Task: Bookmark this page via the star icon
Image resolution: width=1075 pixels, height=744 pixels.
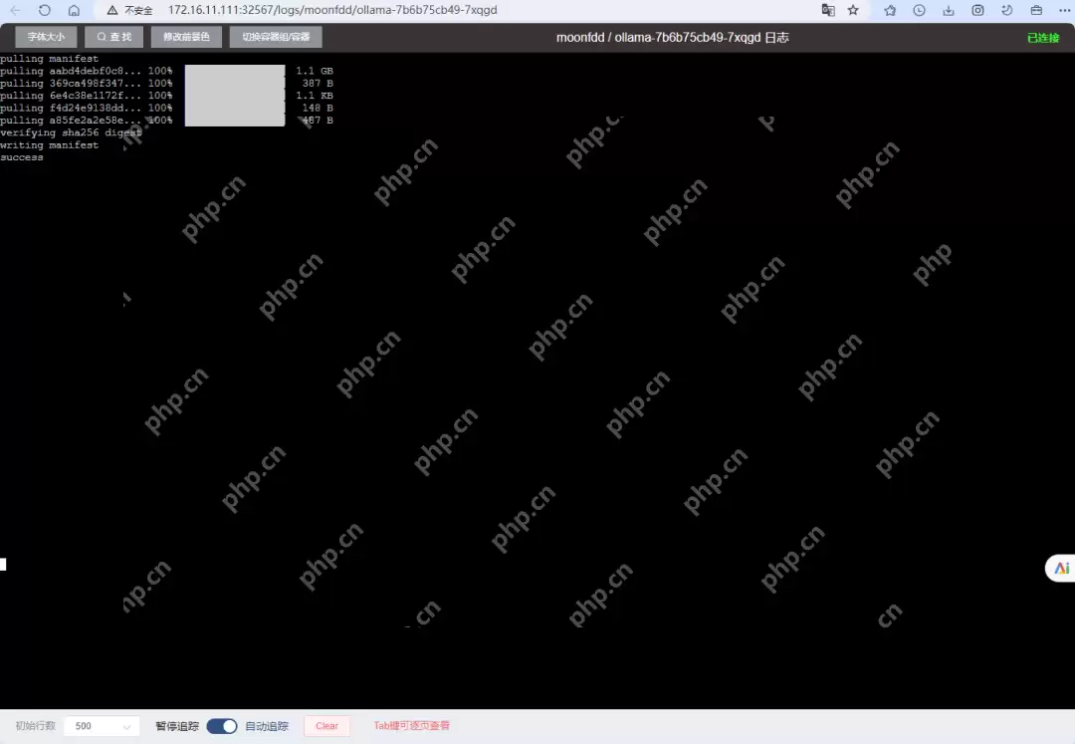Action: coord(852,10)
